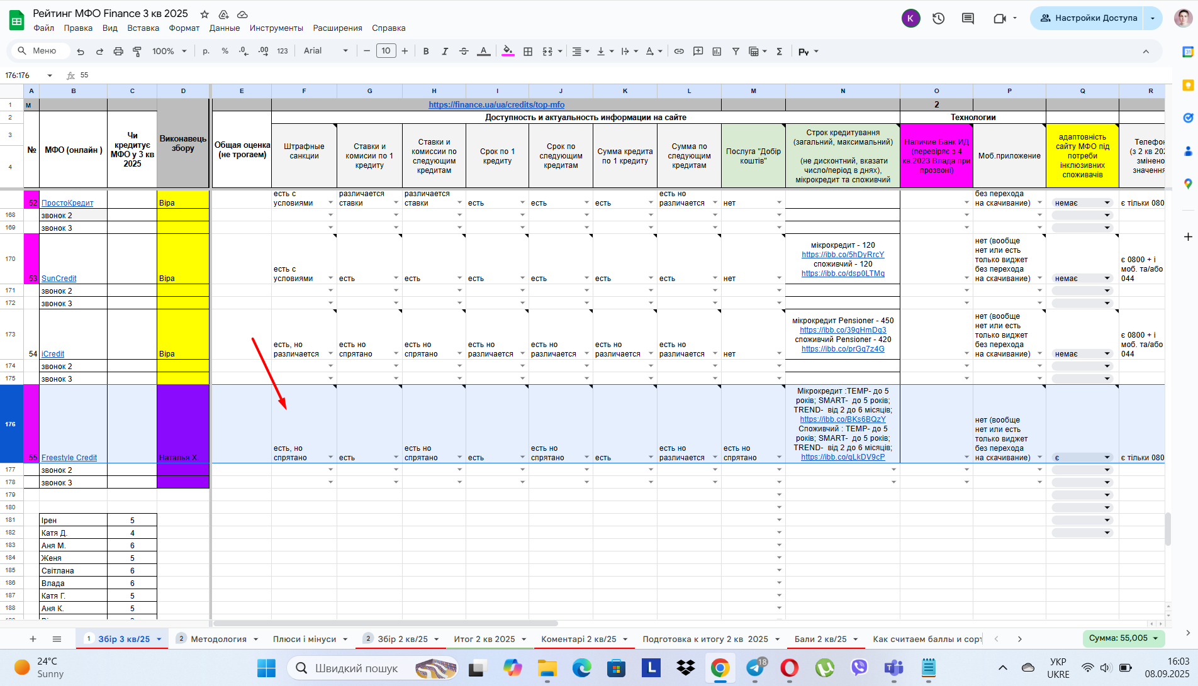Screen dimensions: 1198x686
Task: Open merge cells dropdown arrow
Action: 560,52
